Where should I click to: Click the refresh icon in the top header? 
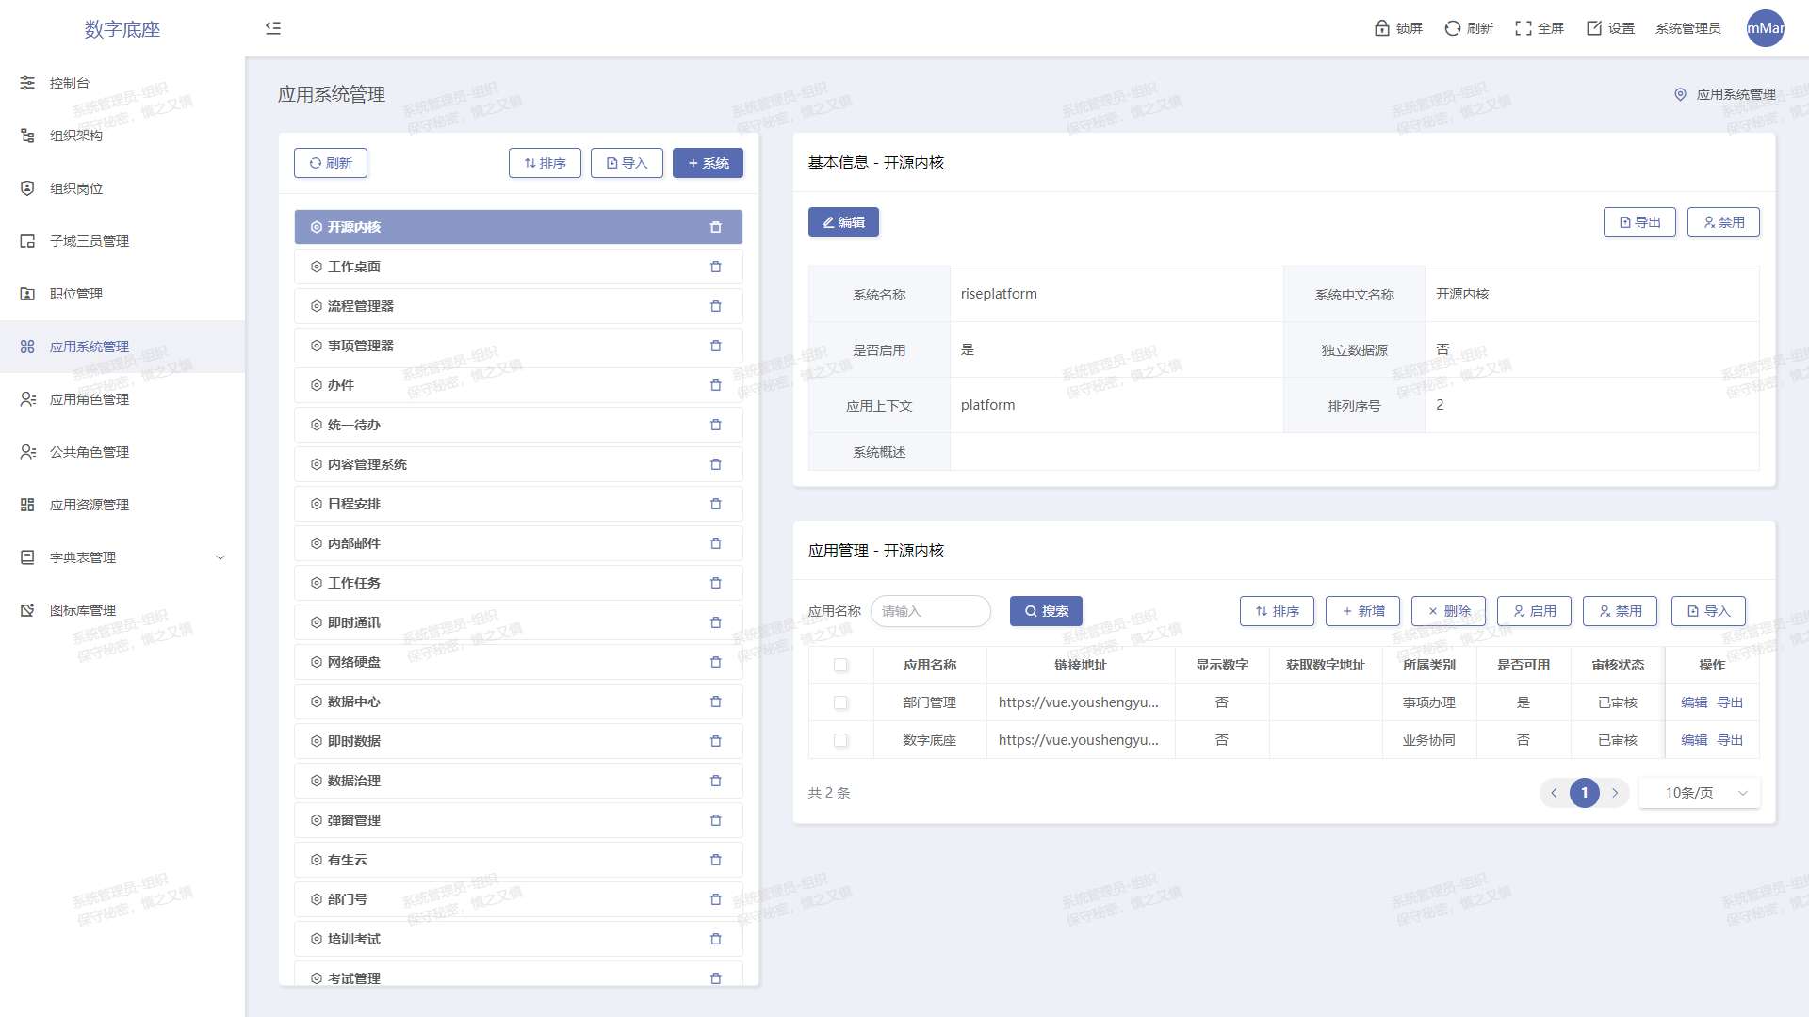[x=1452, y=28]
